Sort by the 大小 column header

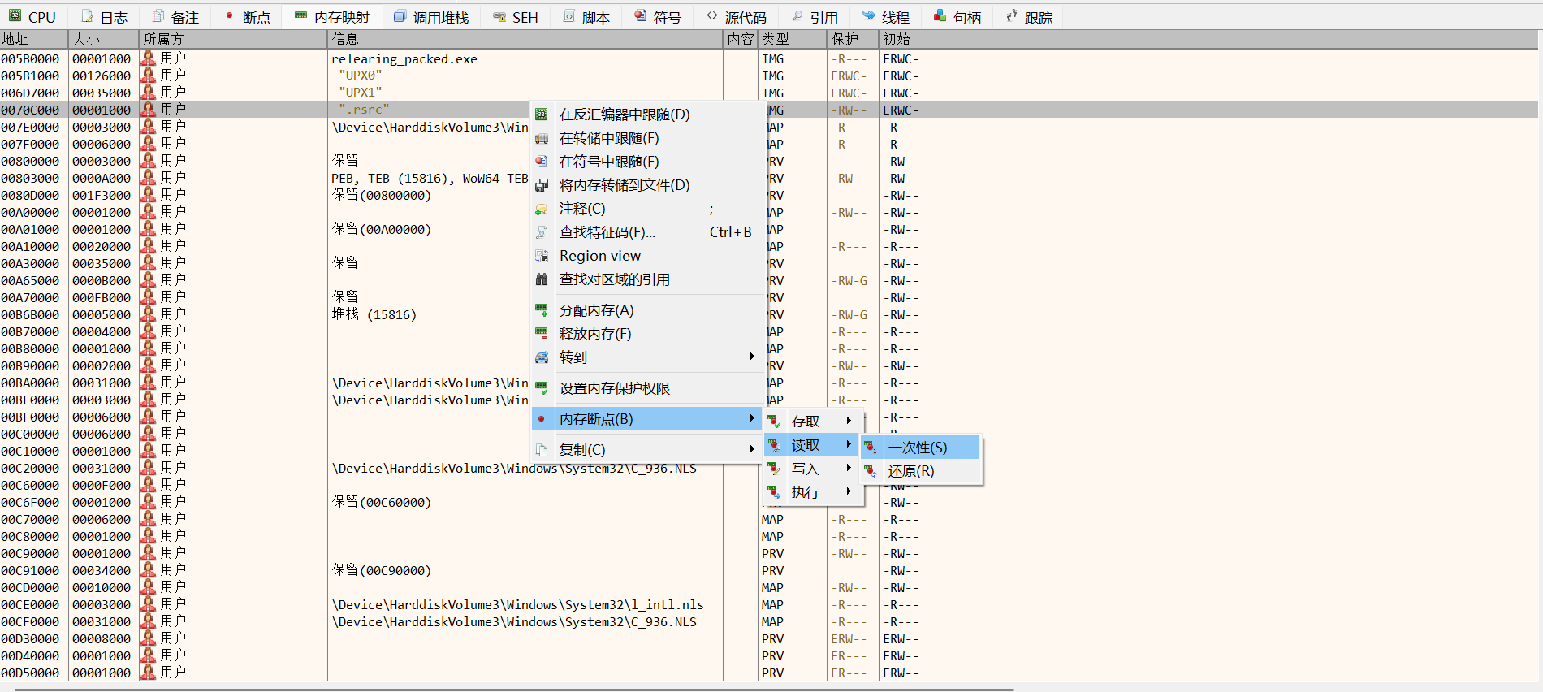[x=86, y=39]
